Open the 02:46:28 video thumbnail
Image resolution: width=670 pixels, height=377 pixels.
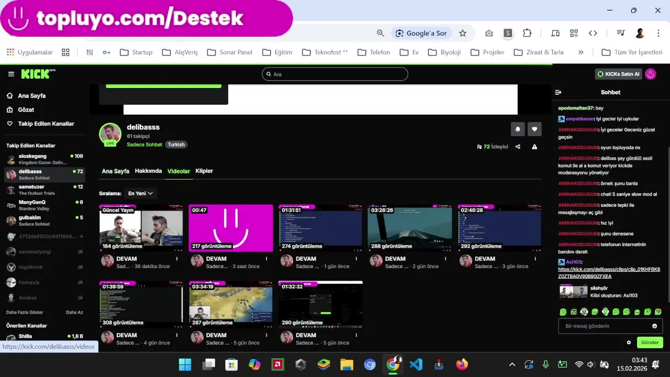pyautogui.click(x=499, y=228)
